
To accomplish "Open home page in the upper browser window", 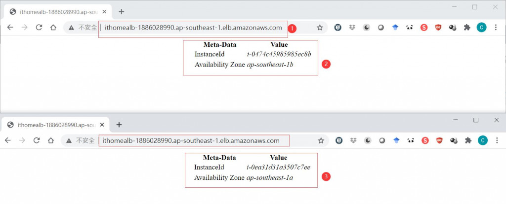I will (x=53, y=28).
